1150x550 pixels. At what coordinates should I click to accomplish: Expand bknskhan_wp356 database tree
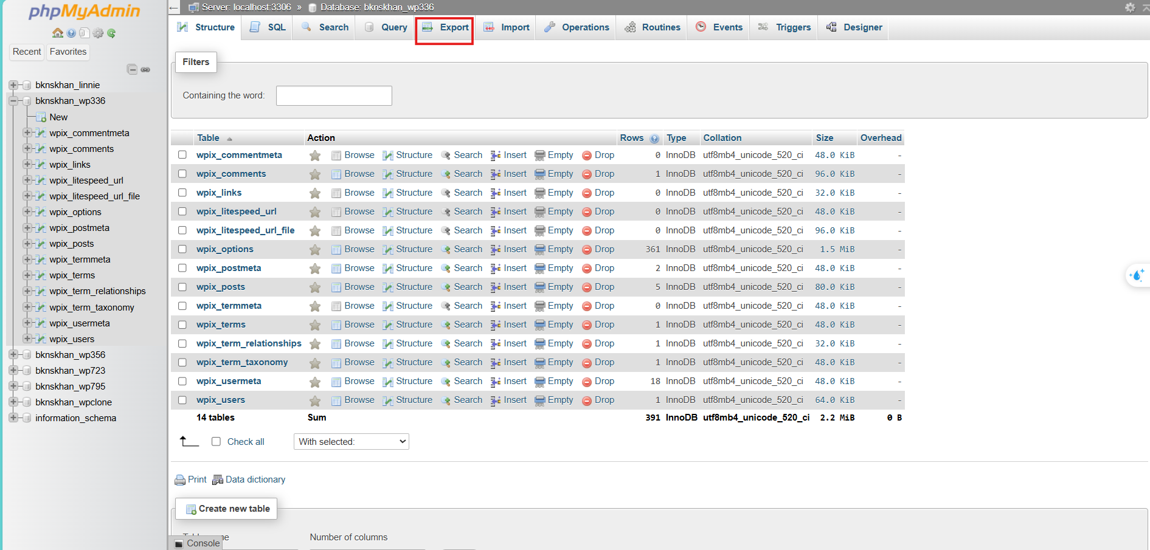pyautogui.click(x=13, y=355)
